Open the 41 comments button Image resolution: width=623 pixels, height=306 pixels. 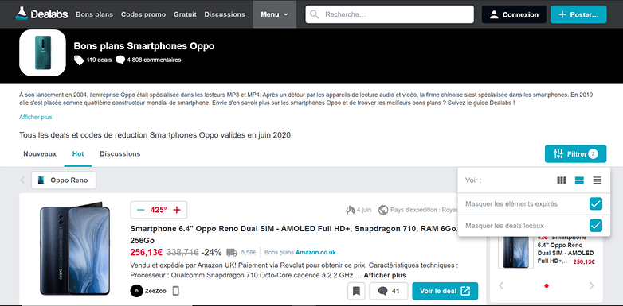(389, 291)
